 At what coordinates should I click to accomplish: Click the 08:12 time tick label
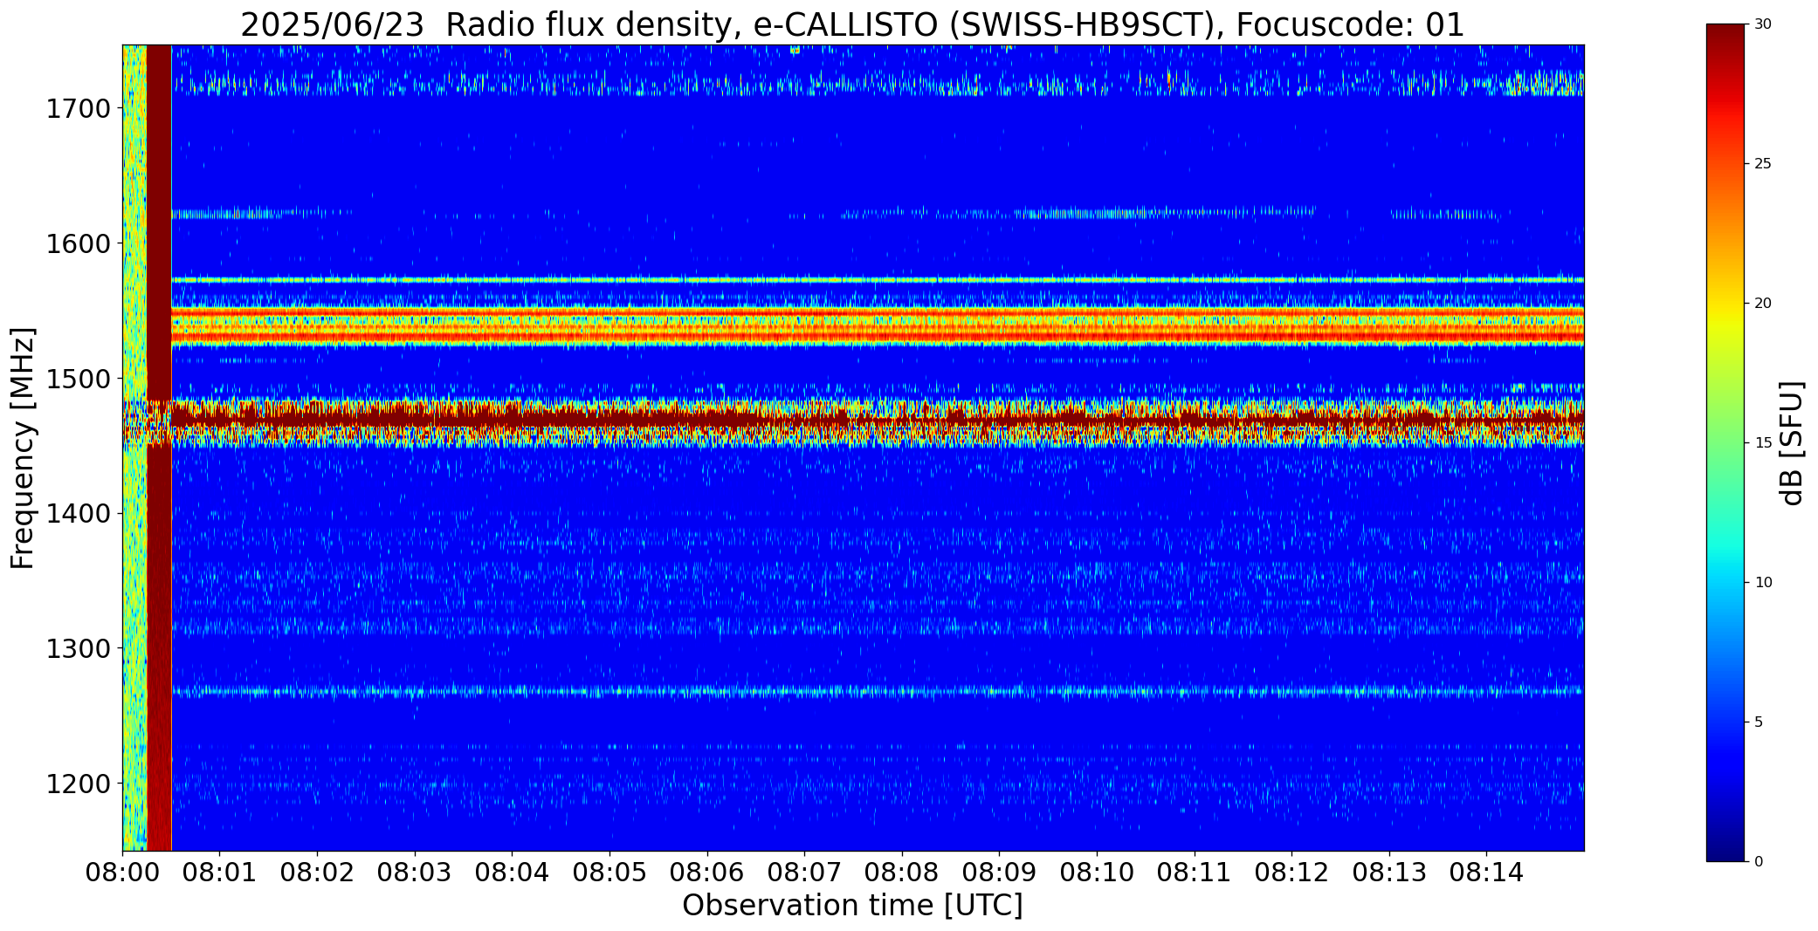click(x=1291, y=872)
